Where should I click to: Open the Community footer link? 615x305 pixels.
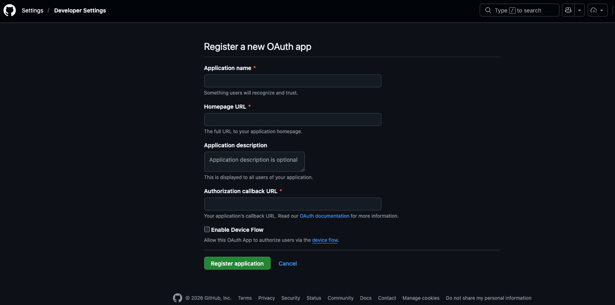(341, 298)
